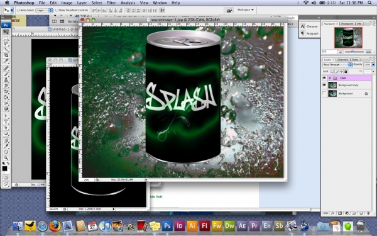Open the Layer menu
Screen dimensions: 377x236
click(82, 3)
